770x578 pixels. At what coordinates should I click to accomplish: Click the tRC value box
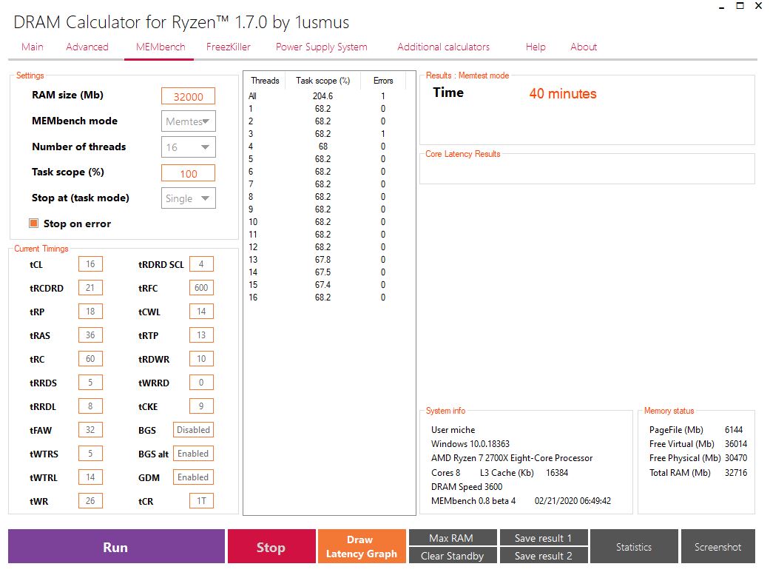pyautogui.click(x=90, y=358)
